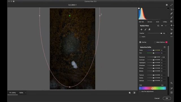Switch to single view icon

[x=130, y=93]
